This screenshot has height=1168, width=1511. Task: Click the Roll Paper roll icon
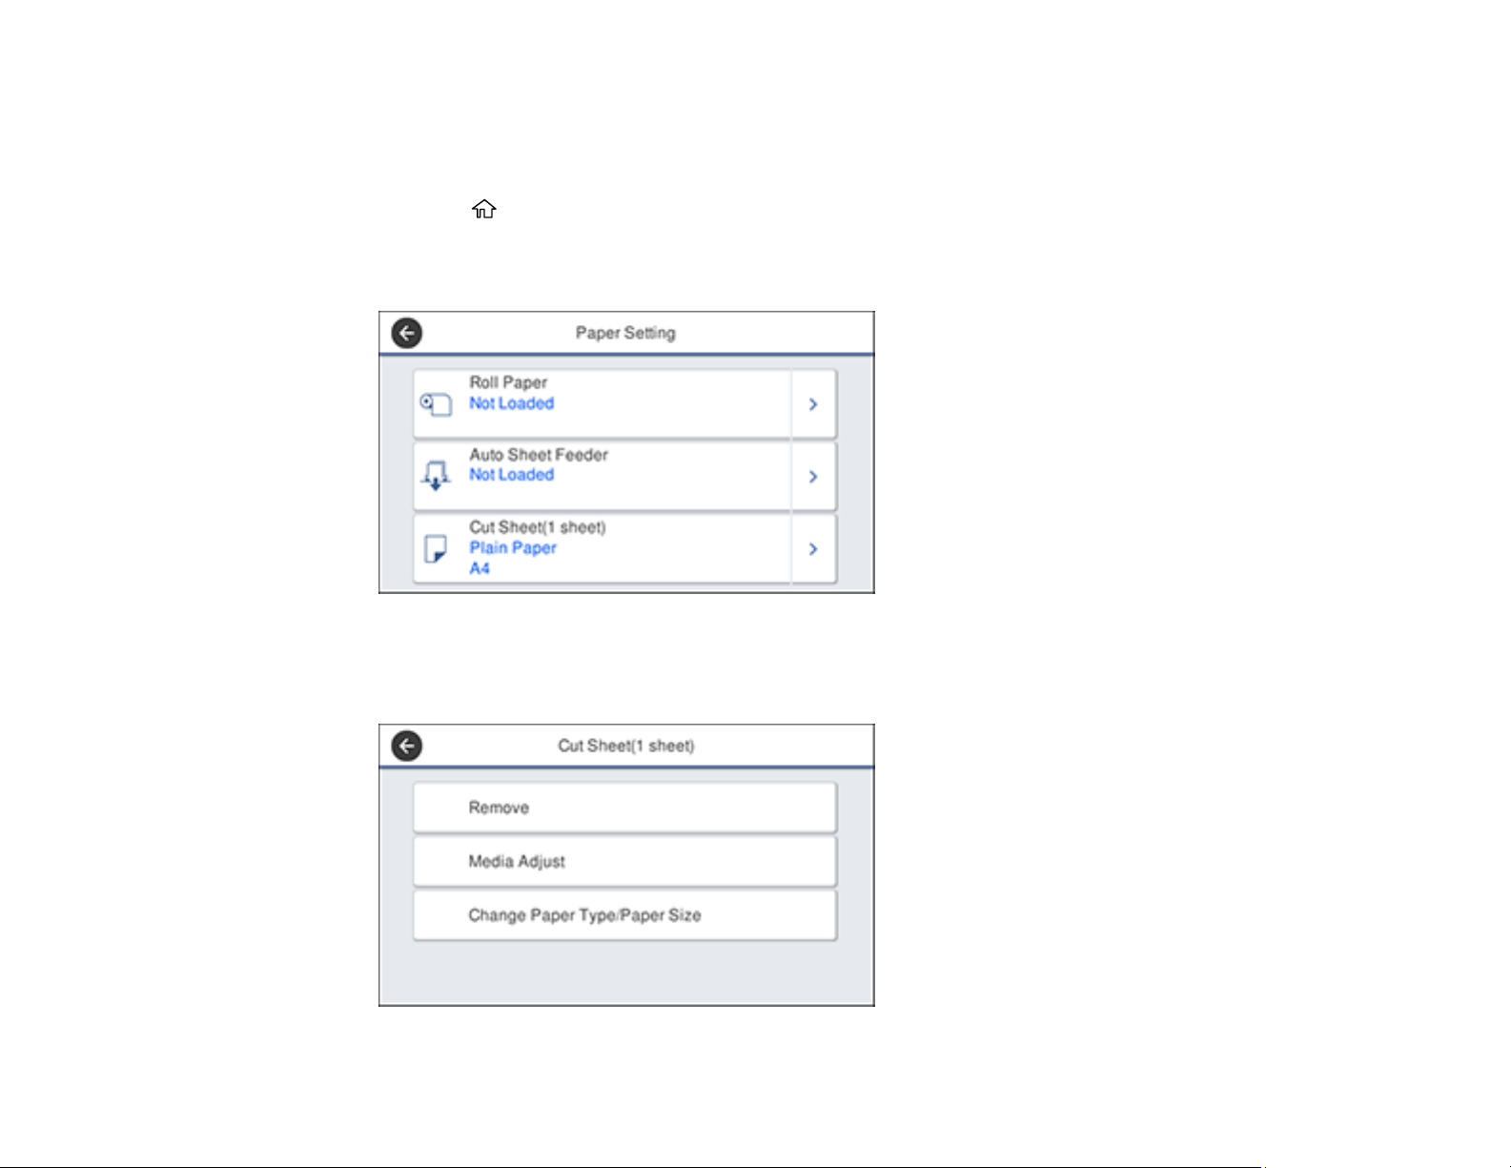pyautogui.click(x=436, y=404)
